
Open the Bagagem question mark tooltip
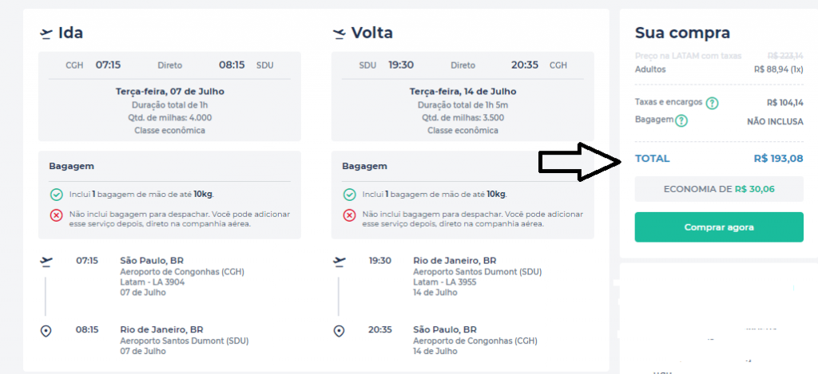[681, 121]
